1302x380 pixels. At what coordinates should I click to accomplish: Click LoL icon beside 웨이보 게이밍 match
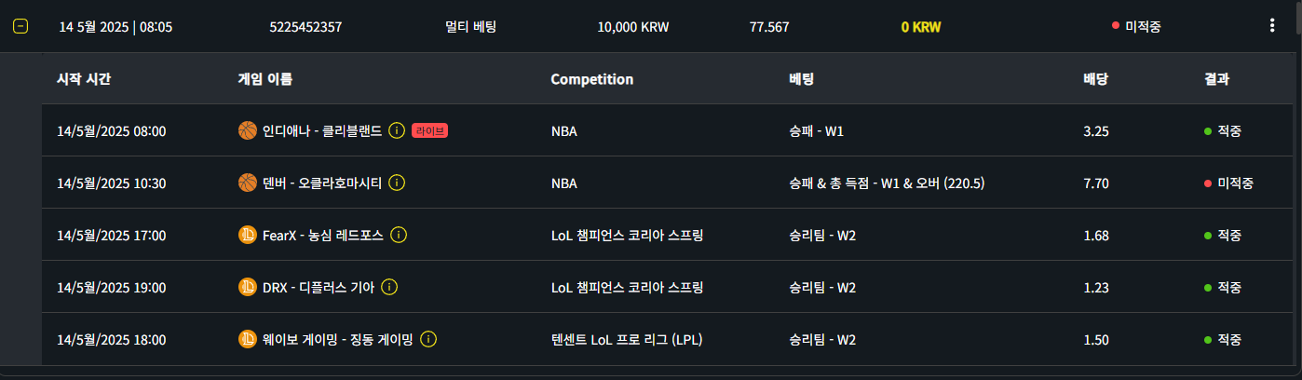(x=248, y=339)
